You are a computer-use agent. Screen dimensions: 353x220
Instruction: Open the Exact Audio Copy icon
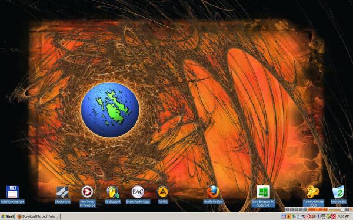(x=138, y=194)
